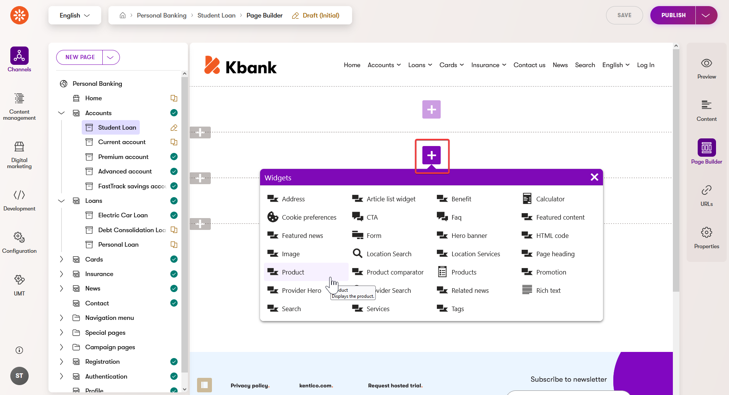Viewport: 729px width, 395px height.
Task: Expand the Cards tree node
Action: 61,259
